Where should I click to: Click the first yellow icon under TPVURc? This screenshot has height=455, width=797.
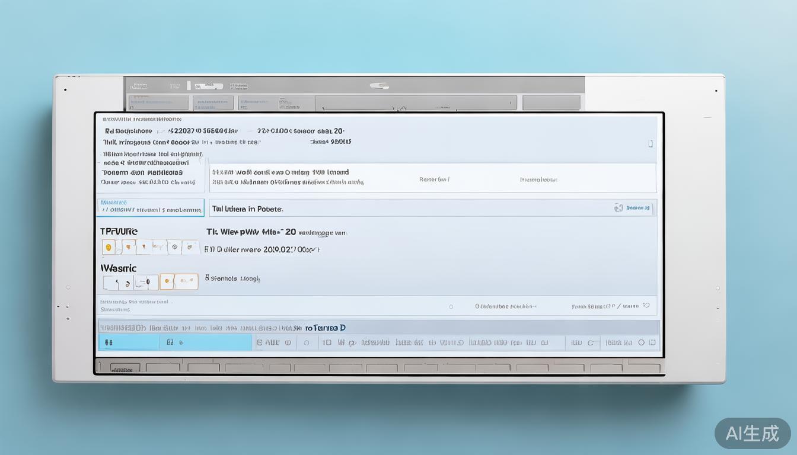109,247
